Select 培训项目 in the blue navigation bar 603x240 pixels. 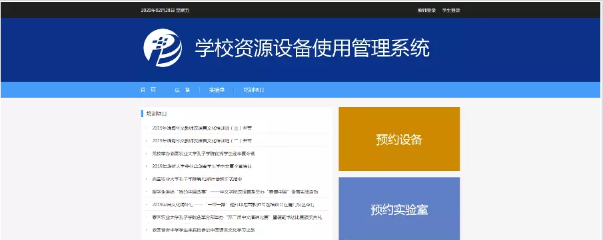tap(254, 90)
